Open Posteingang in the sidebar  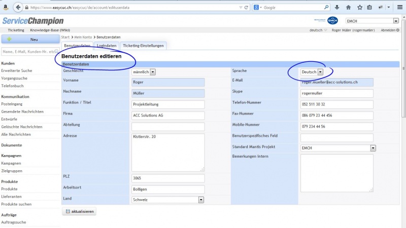[12, 104]
